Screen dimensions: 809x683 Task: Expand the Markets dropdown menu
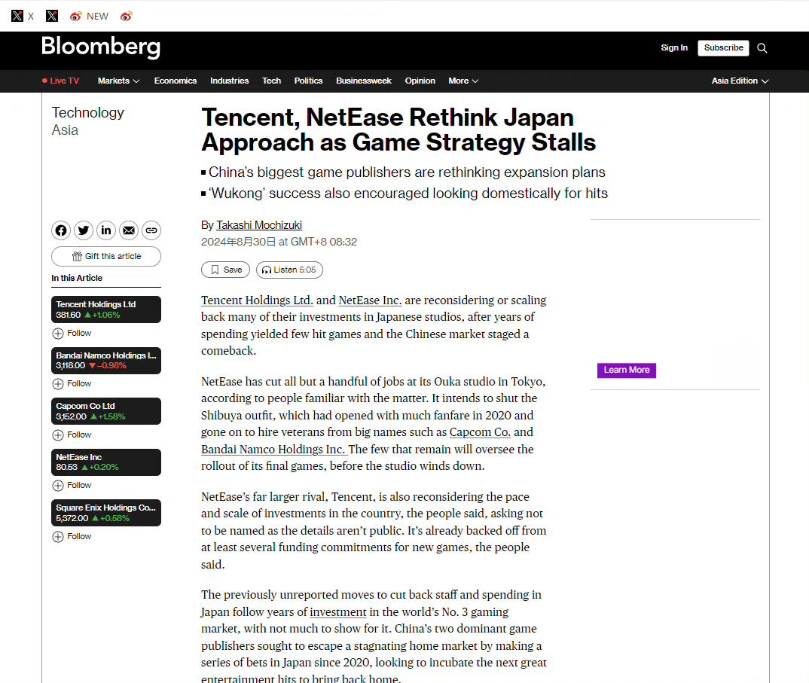tap(119, 81)
